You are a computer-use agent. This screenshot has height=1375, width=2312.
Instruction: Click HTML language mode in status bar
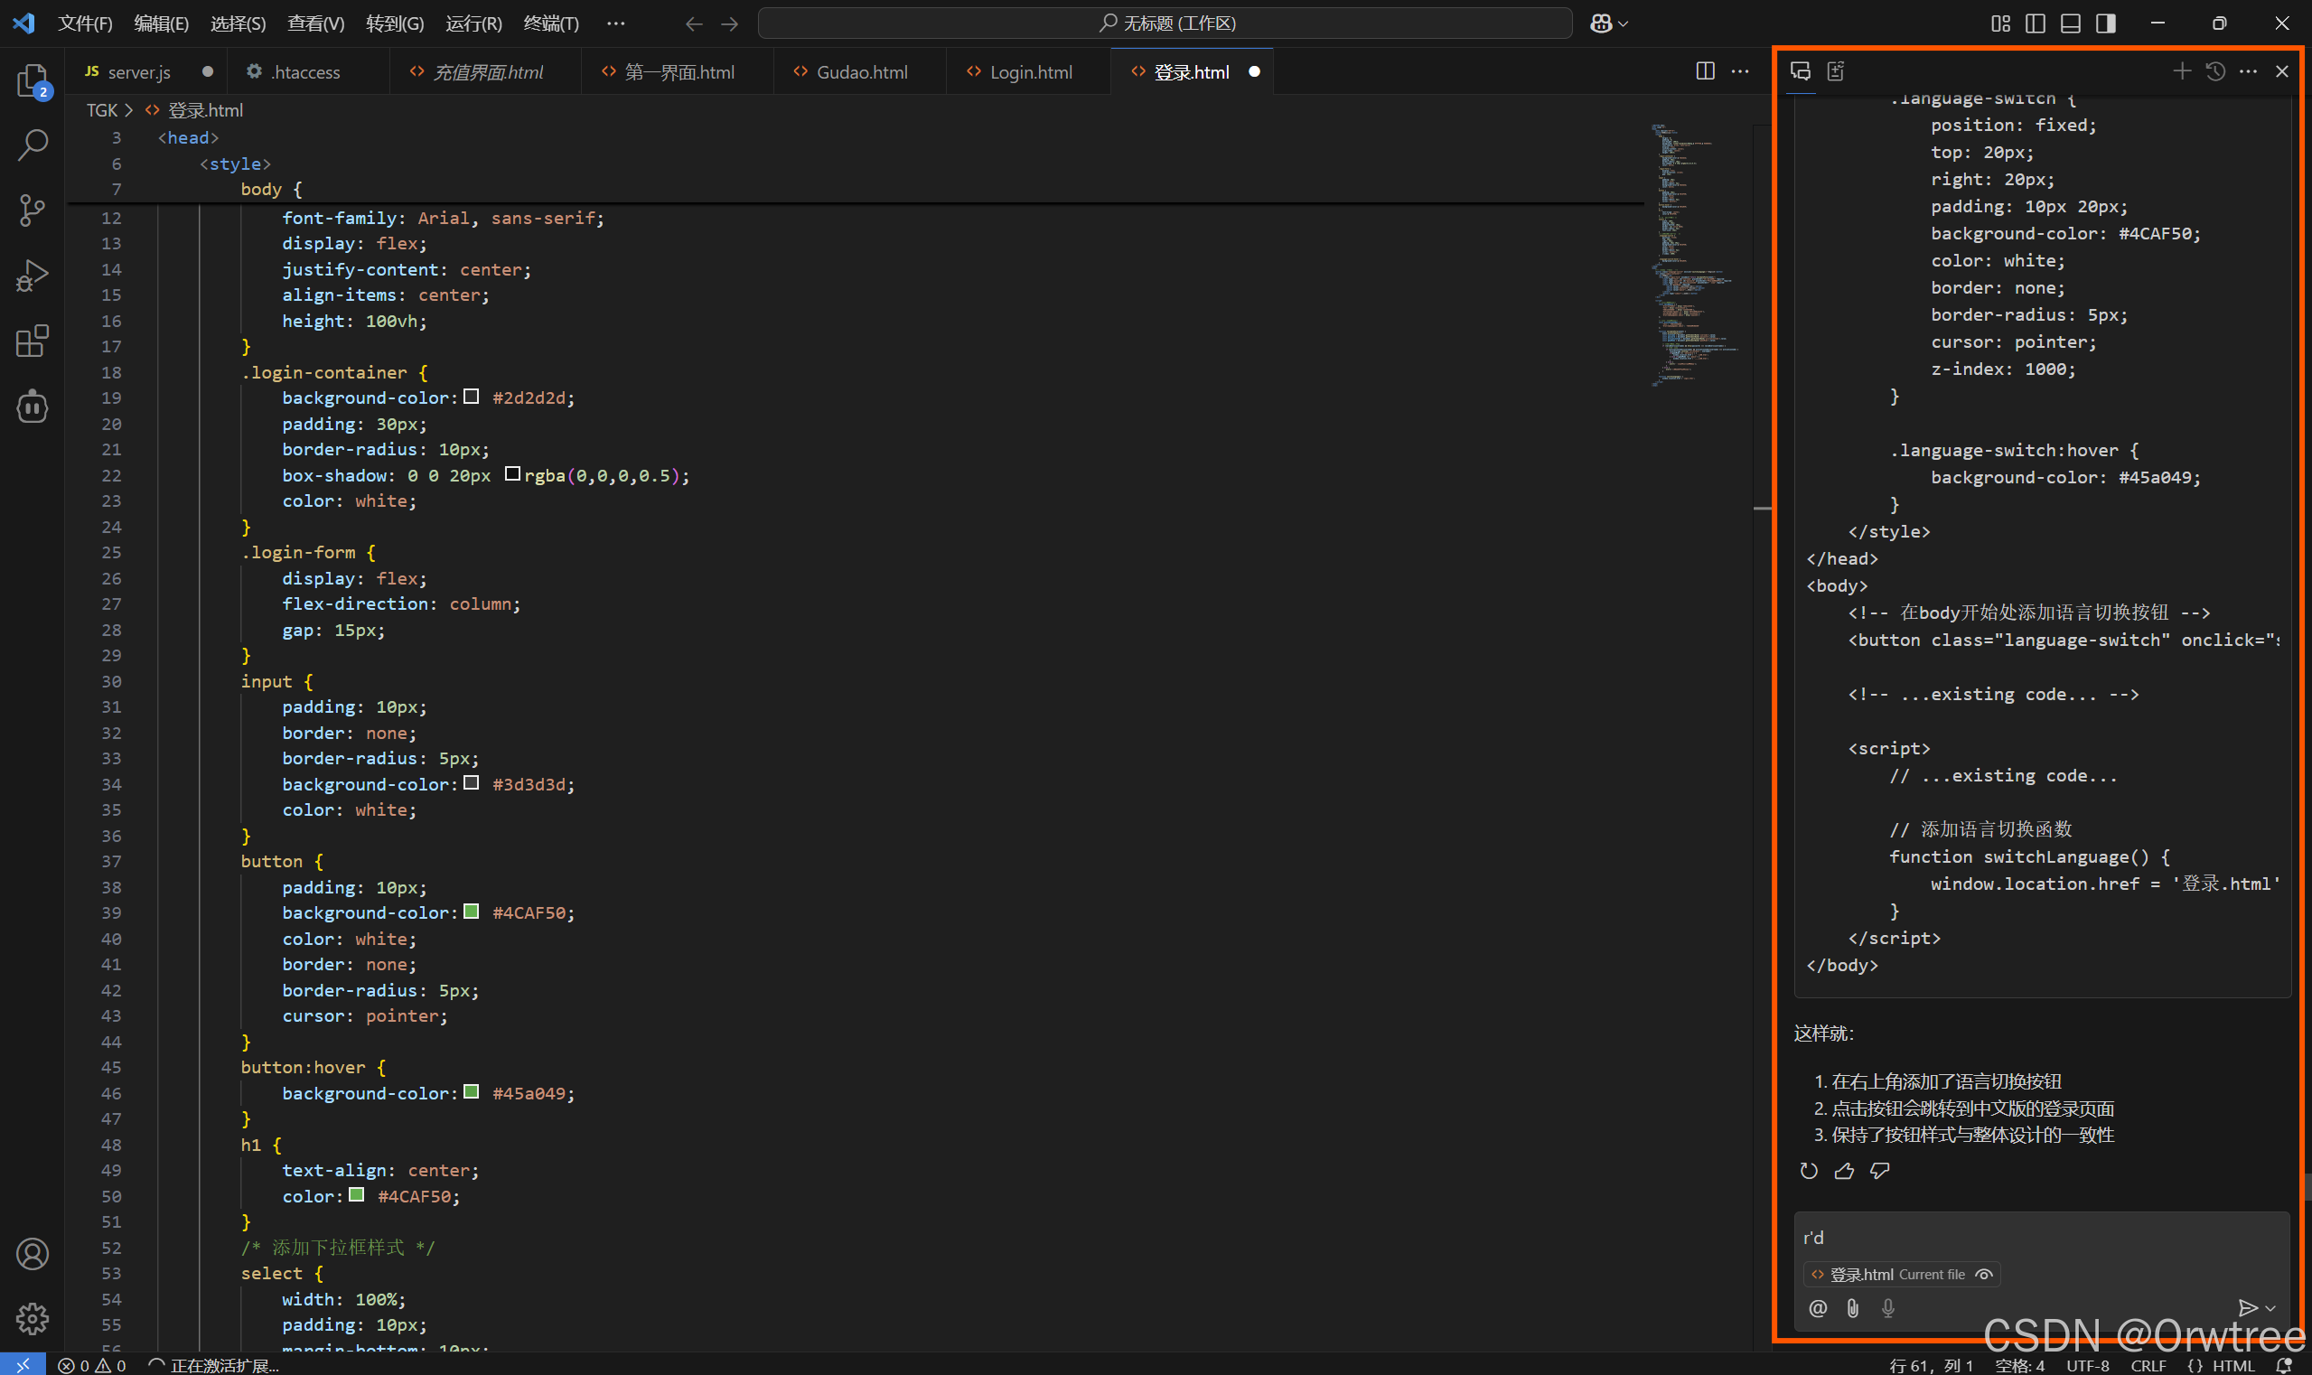(2232, 1365)
